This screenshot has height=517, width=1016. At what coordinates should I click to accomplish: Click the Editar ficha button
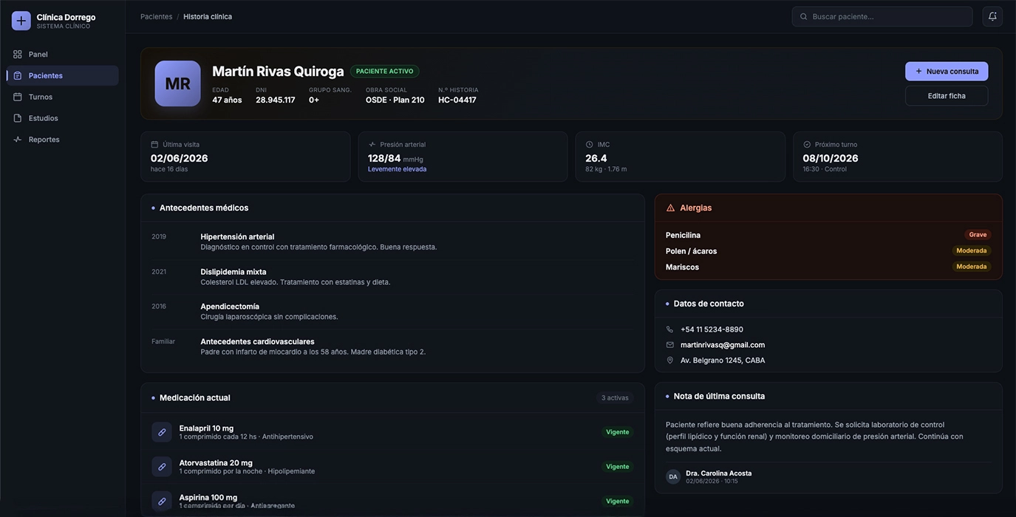click(947, 96)
